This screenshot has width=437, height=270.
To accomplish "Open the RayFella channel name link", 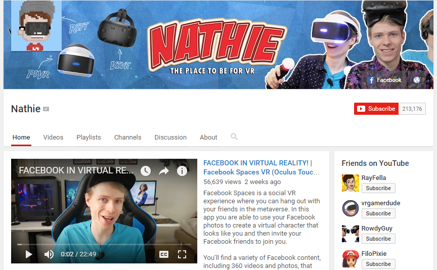I will coord(374,178).
